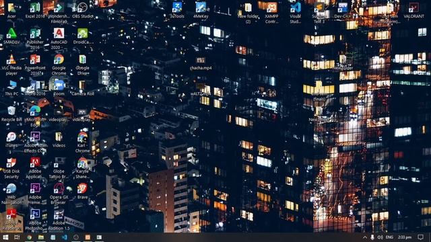This screenshot has height=242, width=431.
Task: Switch to Chrome in the taskbar
Action: click(29, 237)
